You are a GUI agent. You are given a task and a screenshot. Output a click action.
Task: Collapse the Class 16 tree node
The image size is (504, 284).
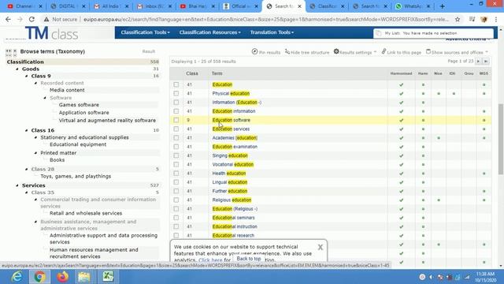(x=26, y=130)
